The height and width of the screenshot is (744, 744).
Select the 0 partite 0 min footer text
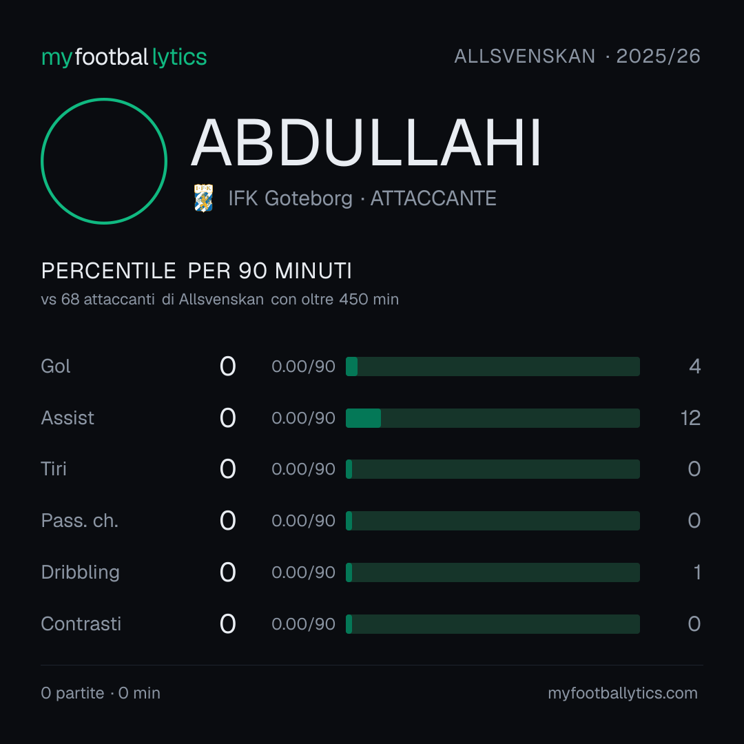pos(101,693)
